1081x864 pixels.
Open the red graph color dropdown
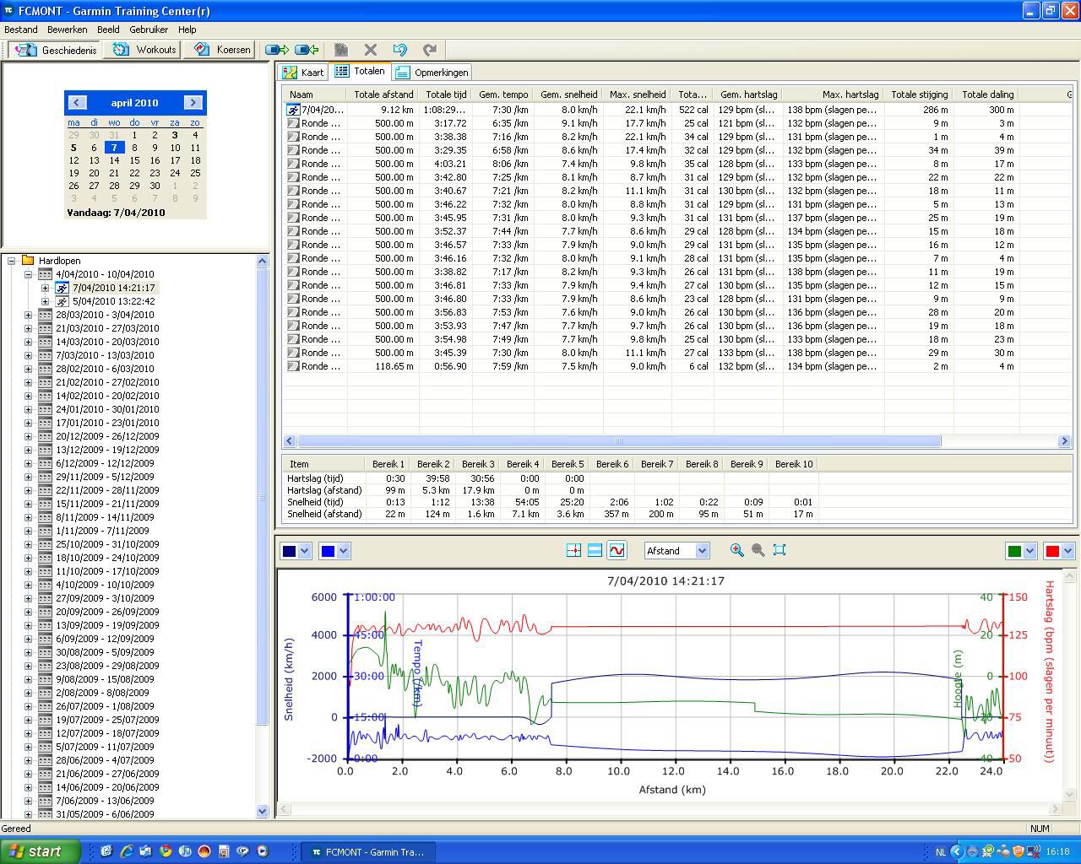click(1067, 551)
